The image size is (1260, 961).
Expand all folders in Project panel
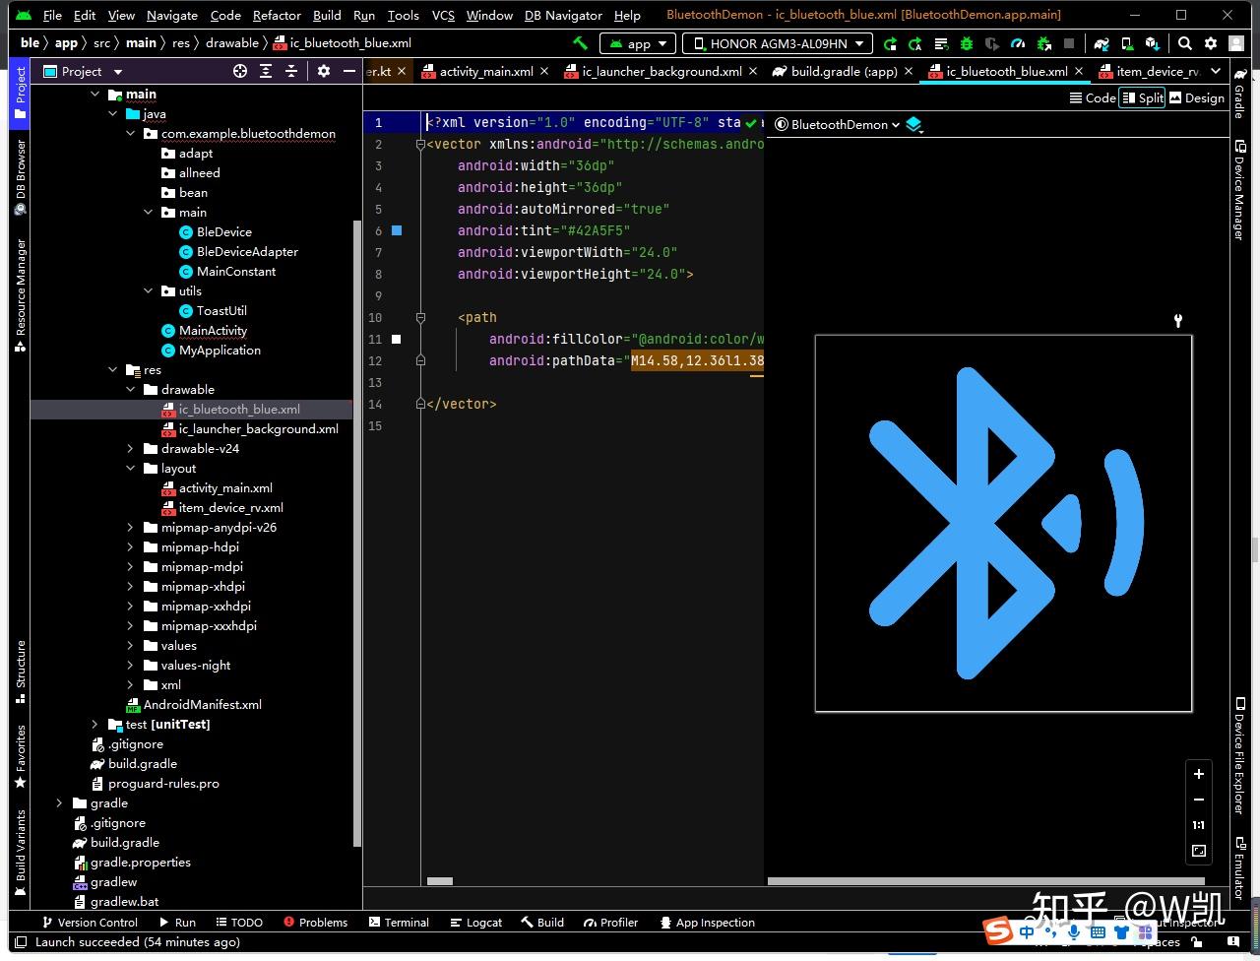click(x=266, y=71)
